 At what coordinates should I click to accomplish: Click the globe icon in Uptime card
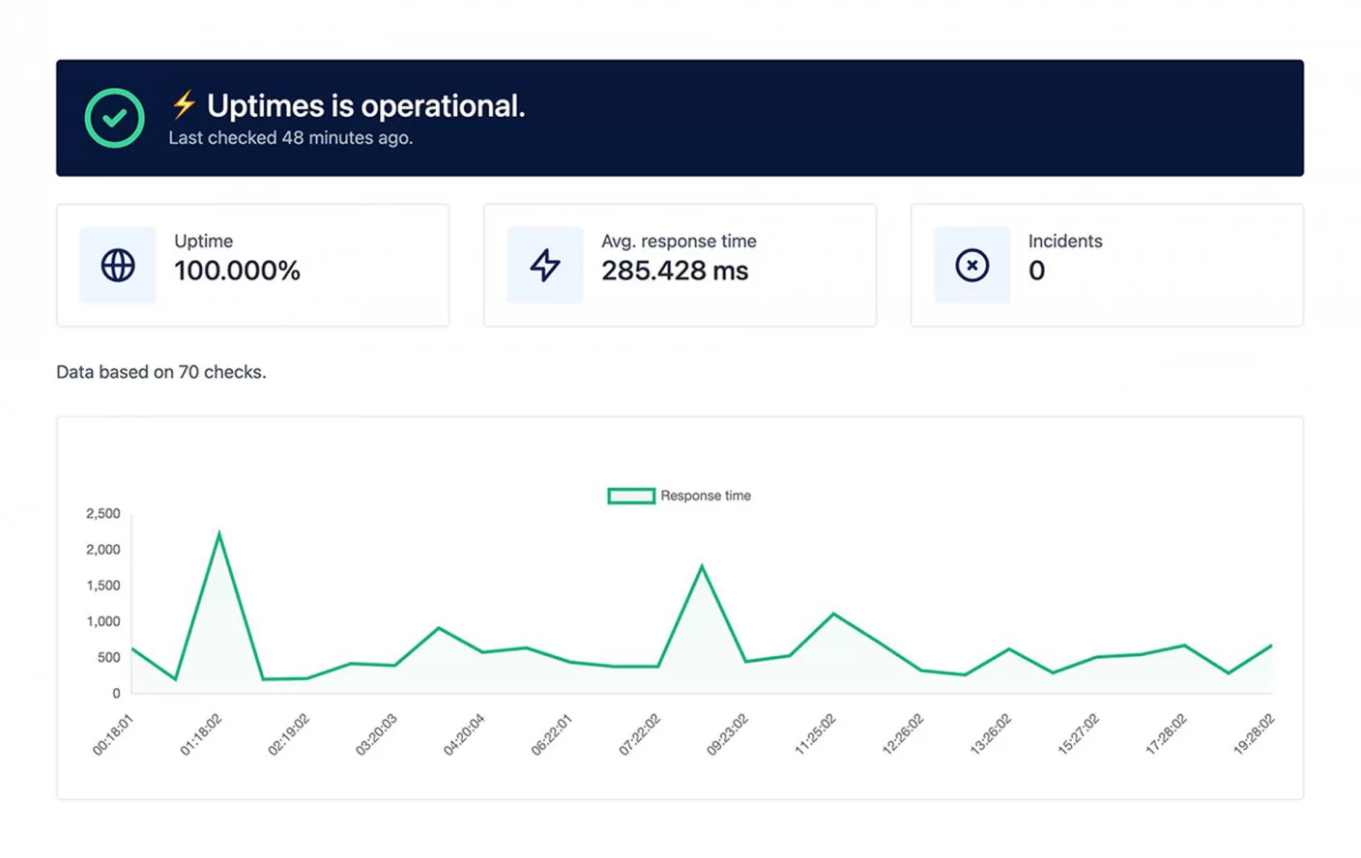118,265
